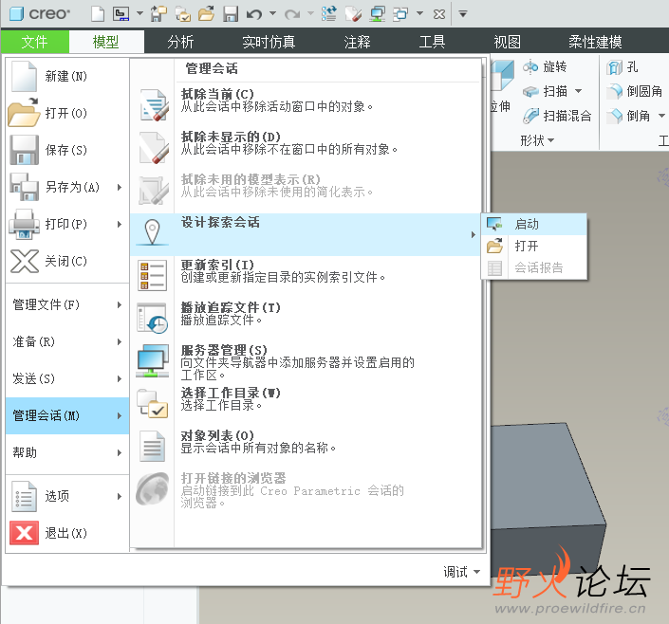Screen dimensions: 669x624
Task: Expand the 选项 submenu
Action: tap(67, 496)
